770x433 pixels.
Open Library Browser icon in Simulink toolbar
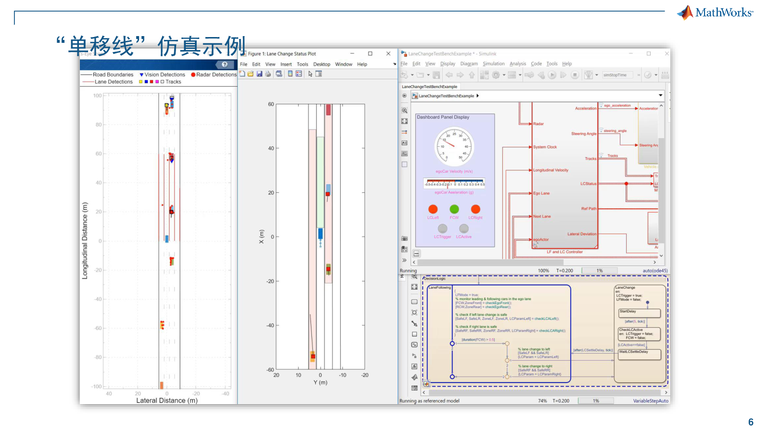484,75
